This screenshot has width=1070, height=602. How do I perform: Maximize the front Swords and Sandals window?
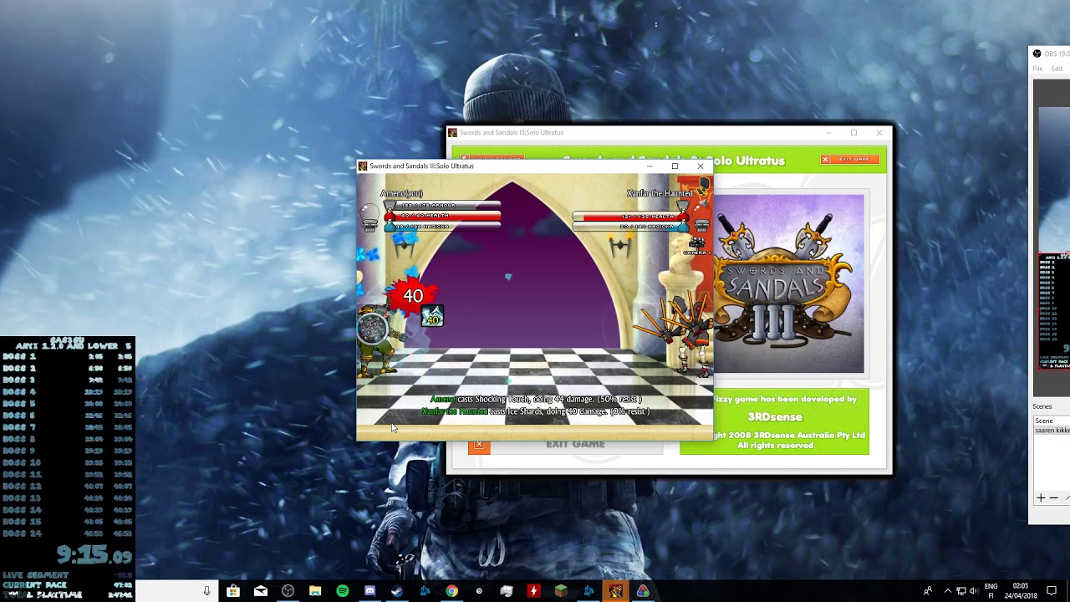tap(675, 166)
